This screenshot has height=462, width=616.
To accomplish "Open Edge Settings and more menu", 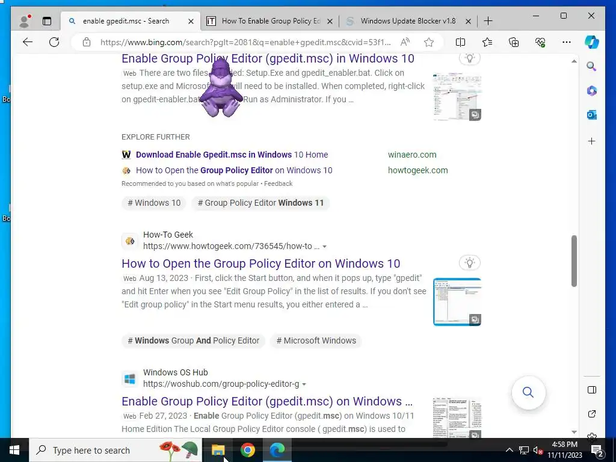I will [x=567, y=42].
